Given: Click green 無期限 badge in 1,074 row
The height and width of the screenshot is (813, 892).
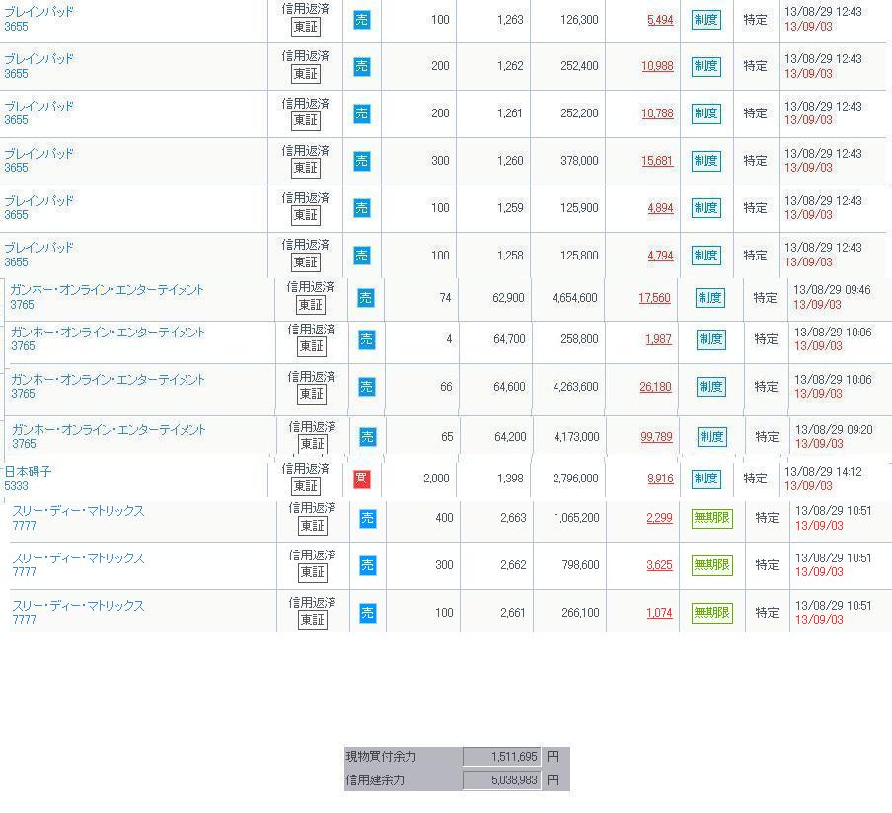Looking at the screenshot, I should click(711, 613).
